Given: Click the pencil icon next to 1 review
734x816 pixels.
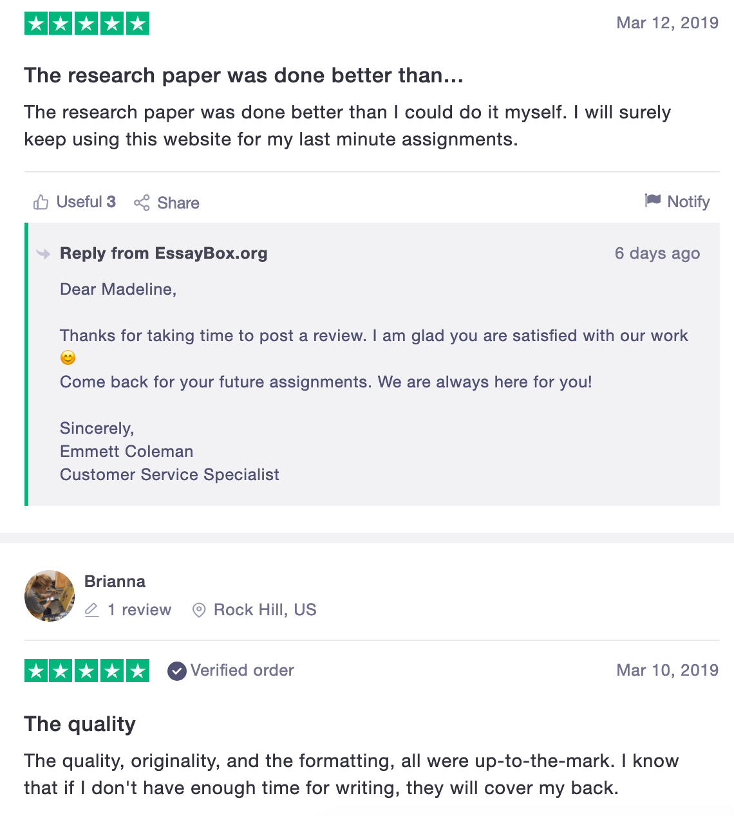Looking at the screenshot, I should (x=92, y=610).
